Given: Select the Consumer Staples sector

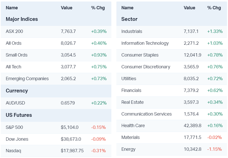Looking at the screenshot, I should coord(140,55).
